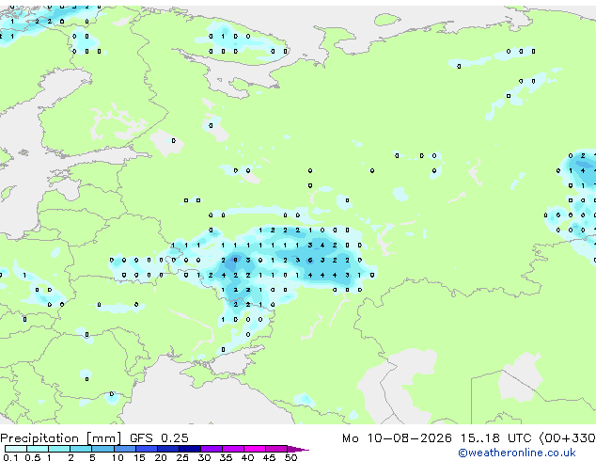Choose the 25–30 mm navy legend swatch
Screen dimensions: 596x461
pos(189,449)
